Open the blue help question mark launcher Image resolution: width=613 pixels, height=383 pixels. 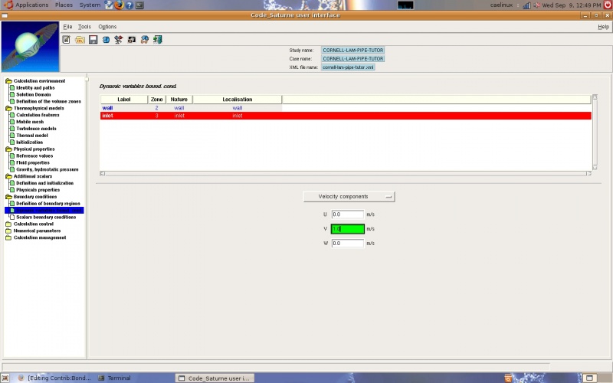pyautogui.click(x=129, y=5)
